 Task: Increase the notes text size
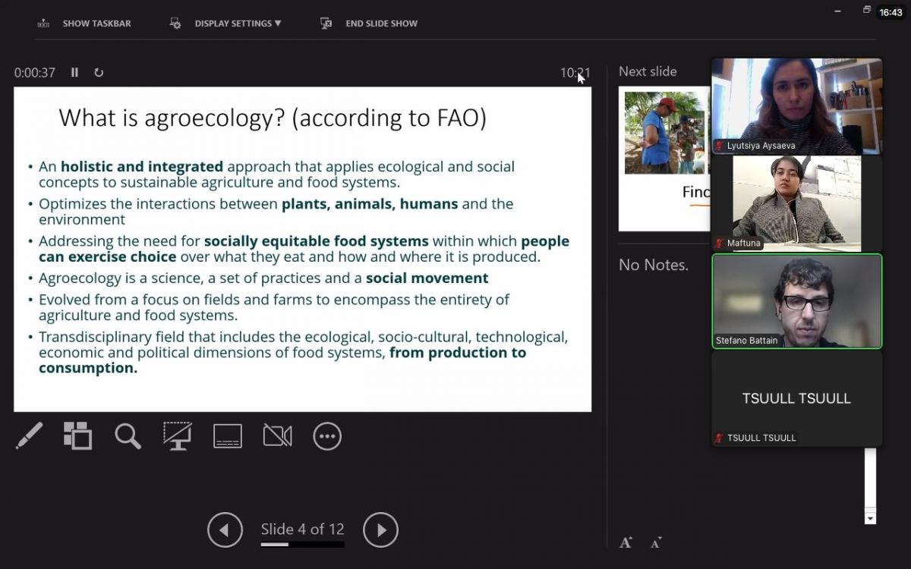626,542
